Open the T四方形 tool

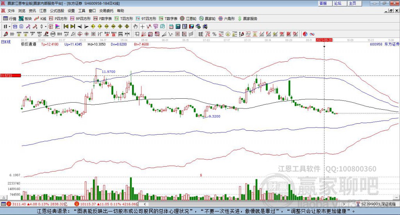(124, 19)
